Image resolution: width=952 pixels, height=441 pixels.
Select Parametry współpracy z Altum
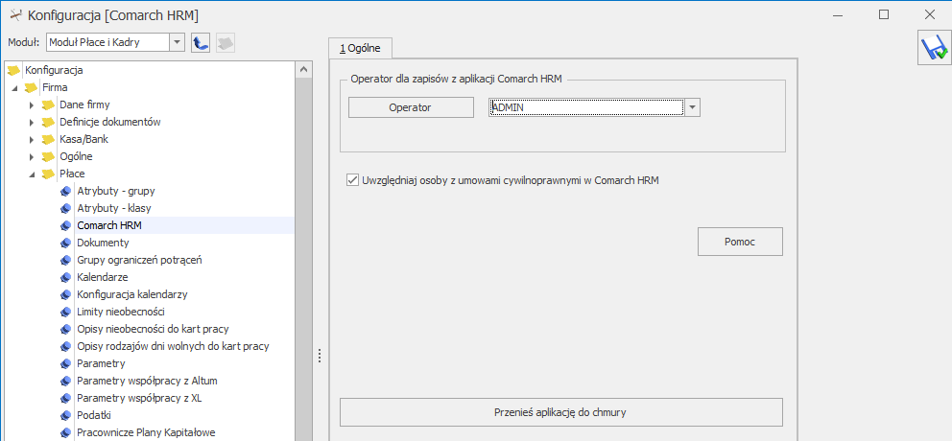[x=147, y=381]
